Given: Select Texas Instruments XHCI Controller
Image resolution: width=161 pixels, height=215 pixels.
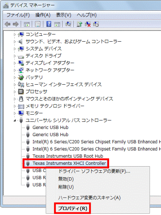Looking at the screenshot, I should 69,163.
